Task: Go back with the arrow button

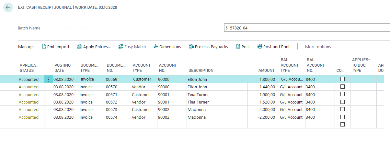Action: coord(8,7)
